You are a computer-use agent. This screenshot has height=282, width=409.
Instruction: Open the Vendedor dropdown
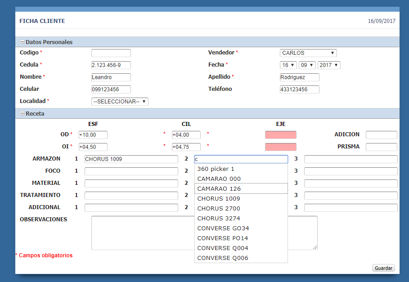point(308,53)
